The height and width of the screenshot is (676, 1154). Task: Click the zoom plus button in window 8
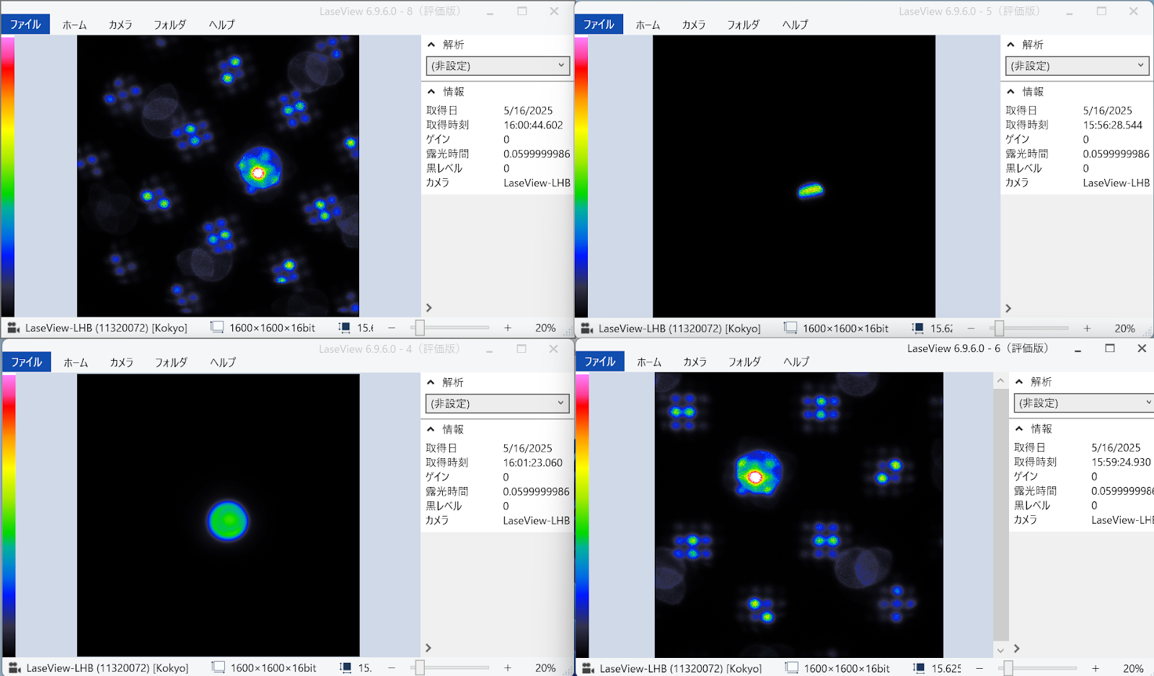point(508,328)
